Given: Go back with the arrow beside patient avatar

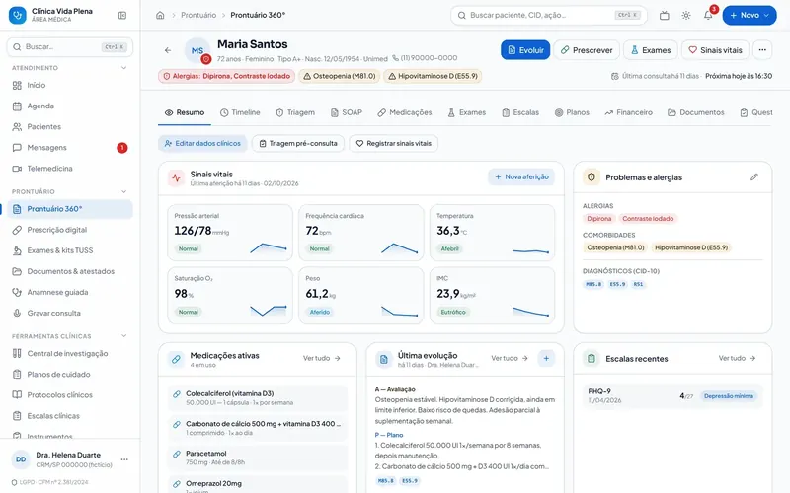Looking at the screenshot, I should point(168,50).
